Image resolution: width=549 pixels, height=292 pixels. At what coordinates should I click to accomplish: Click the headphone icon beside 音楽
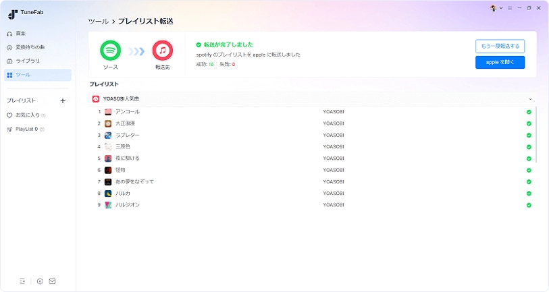coord(9,34)
